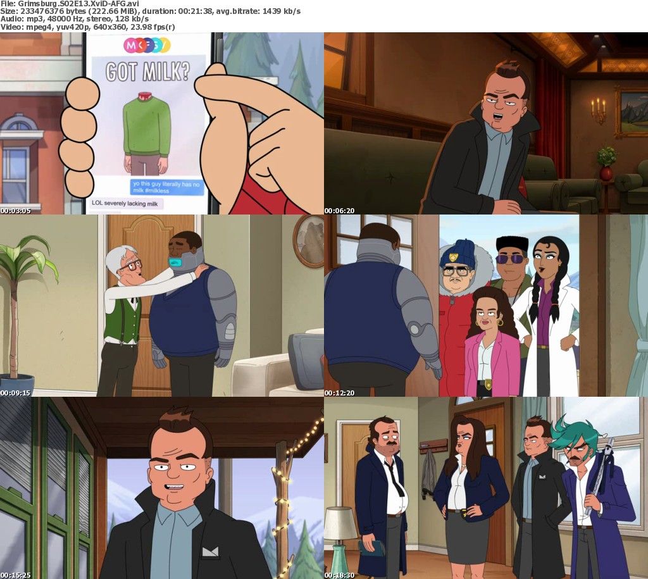Select the 00:09:15 frame with robot-armed man

point(161,306)
